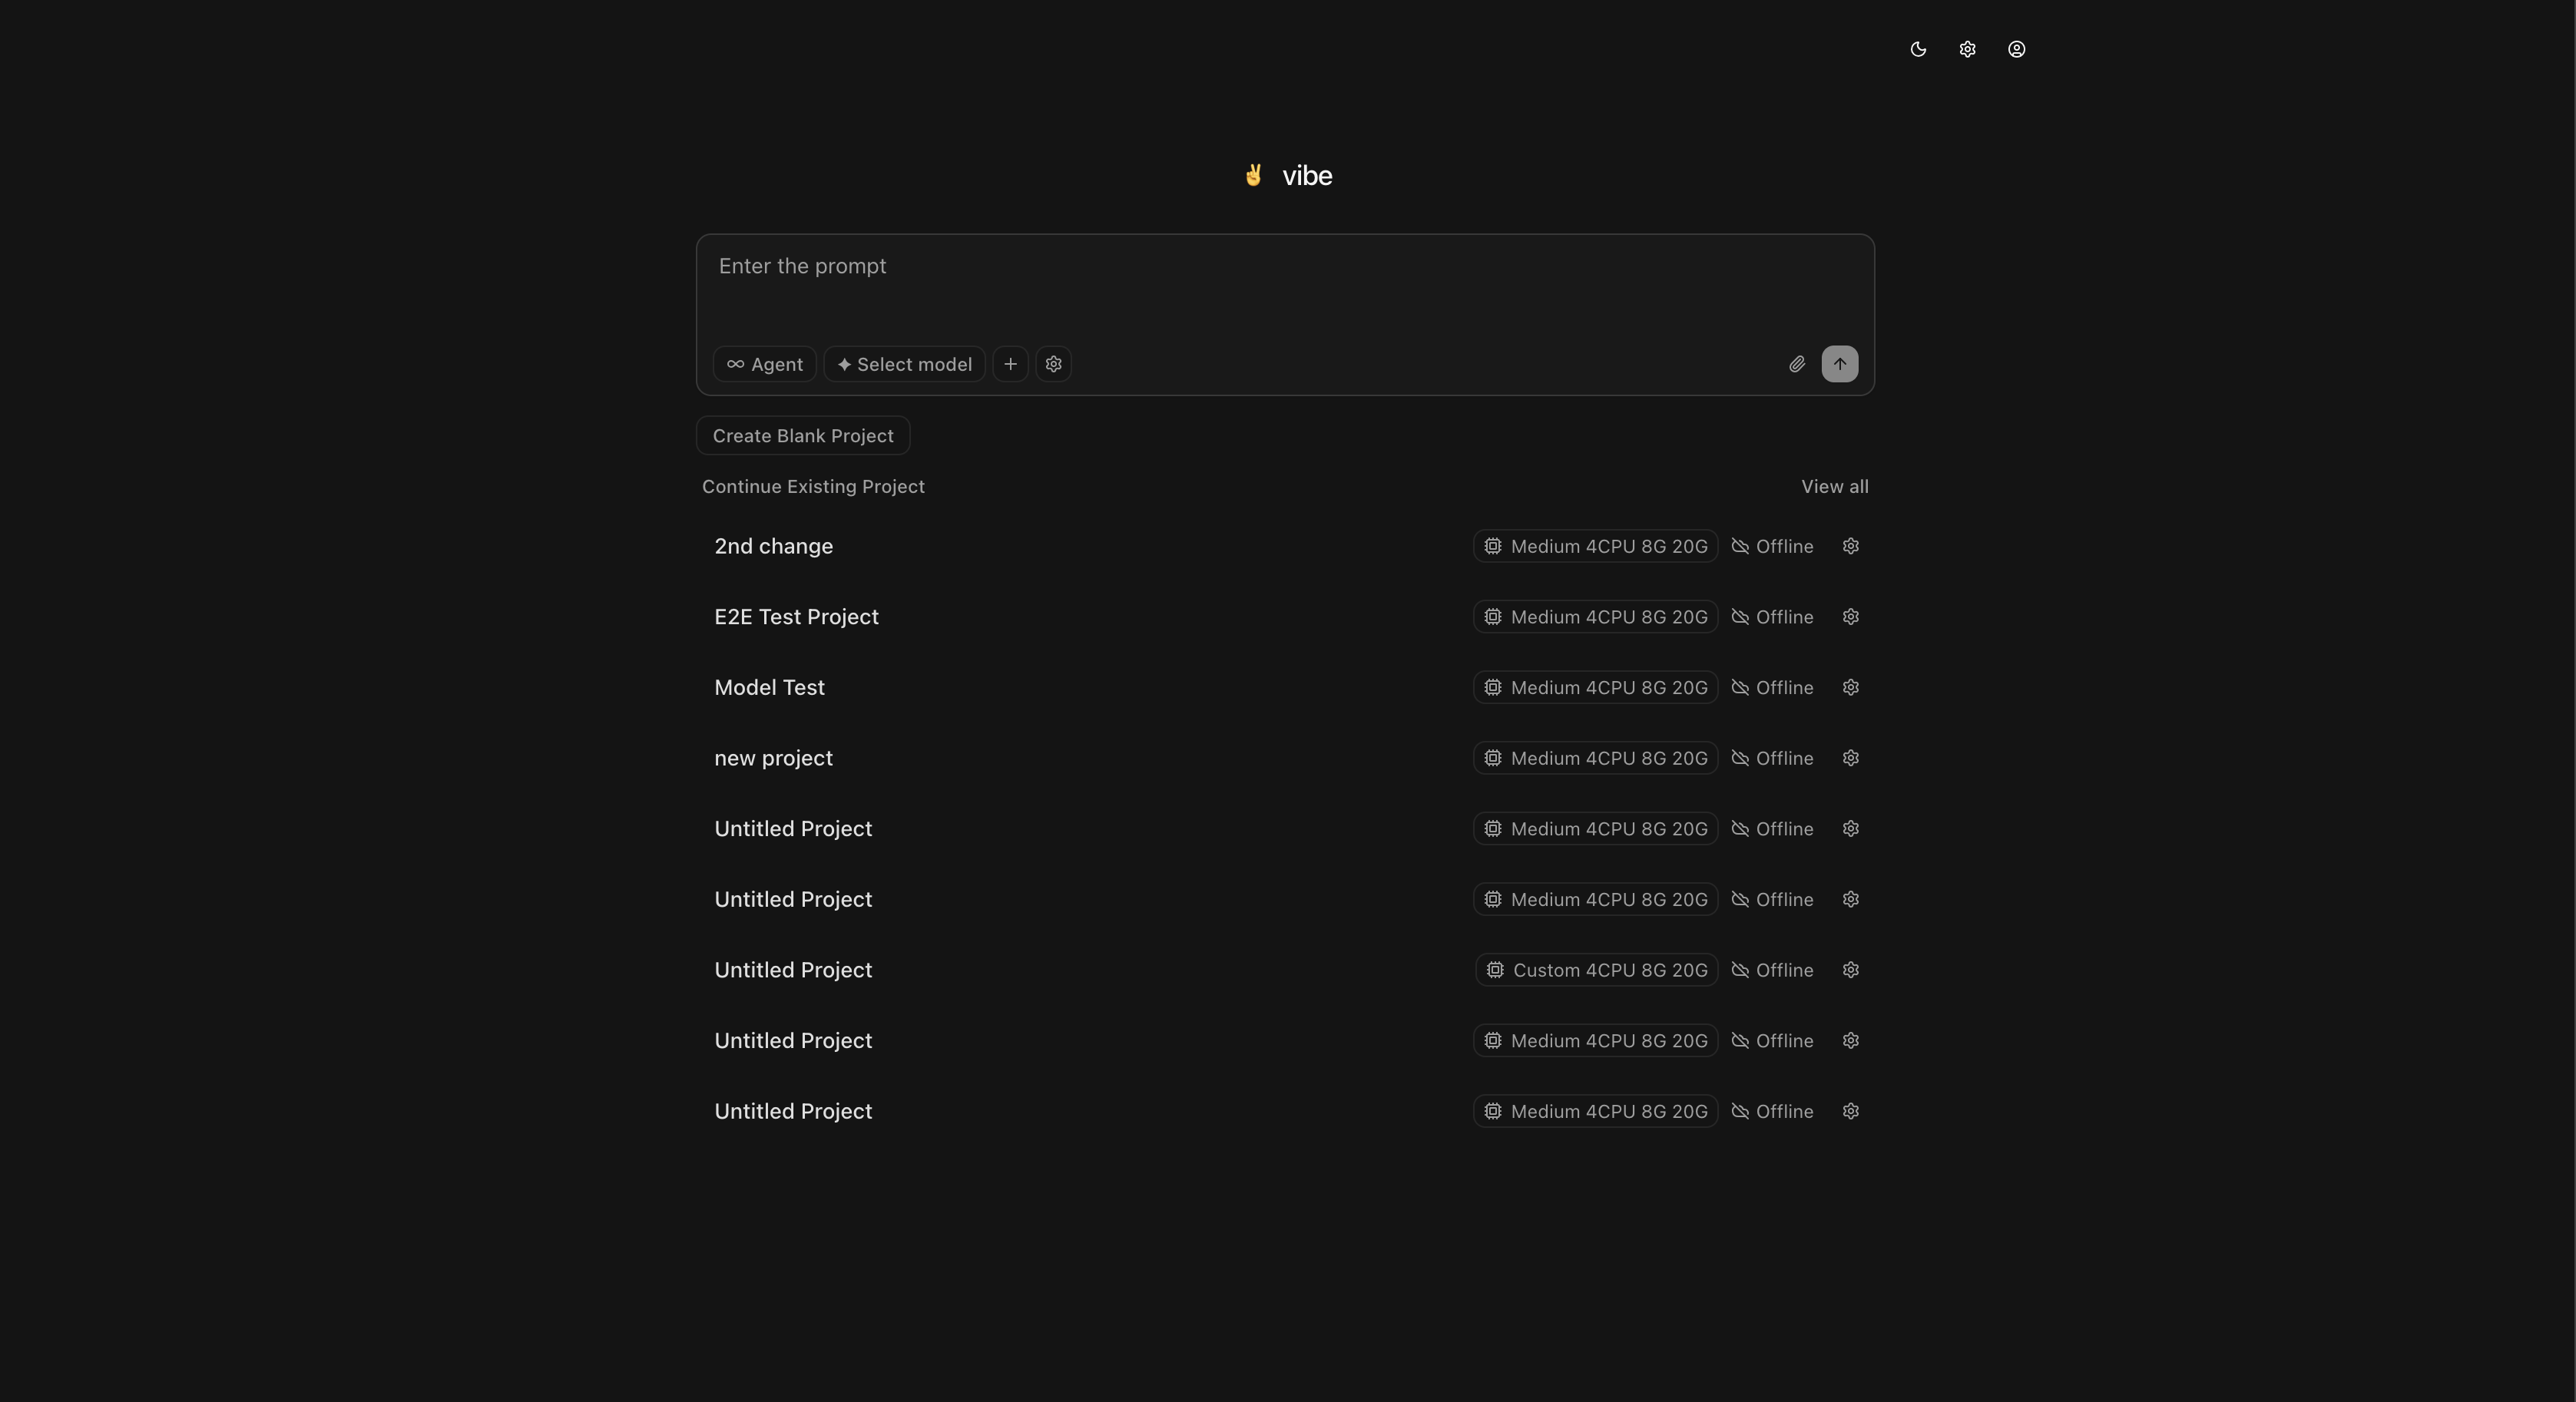The width and height of the screenshot is (2576, 1402).
Task: Open the new project entry
Action: pos(773,758)
